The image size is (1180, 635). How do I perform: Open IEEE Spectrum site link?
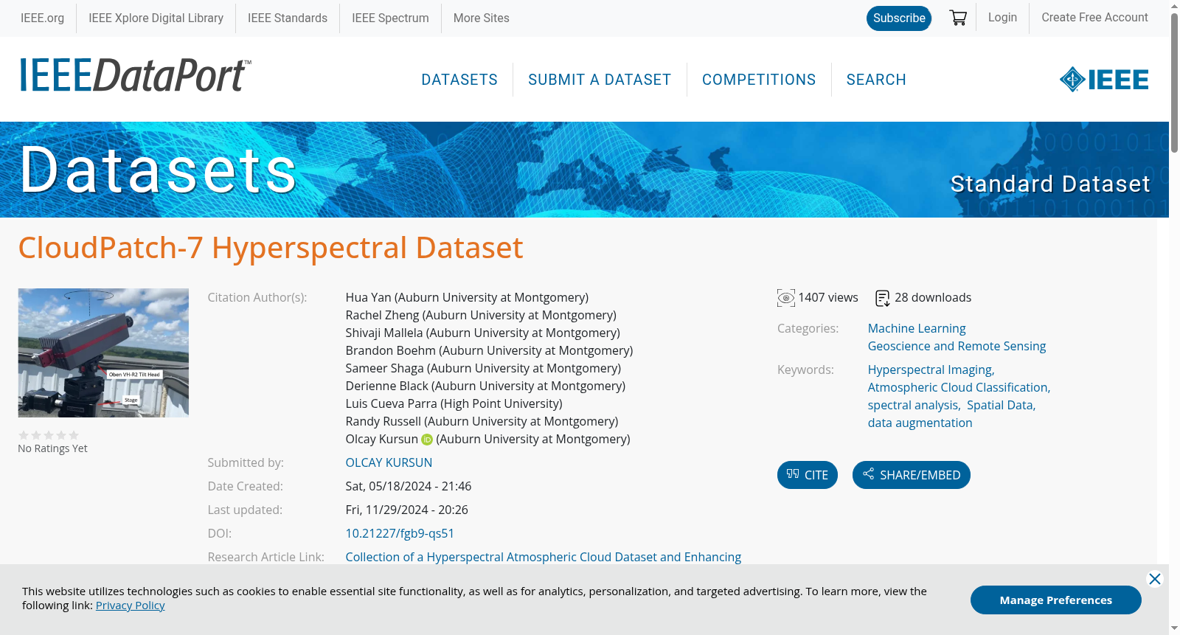pos(390,18)
